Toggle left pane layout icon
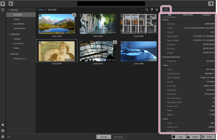This screenshot has height=140, width=217. 11,4
